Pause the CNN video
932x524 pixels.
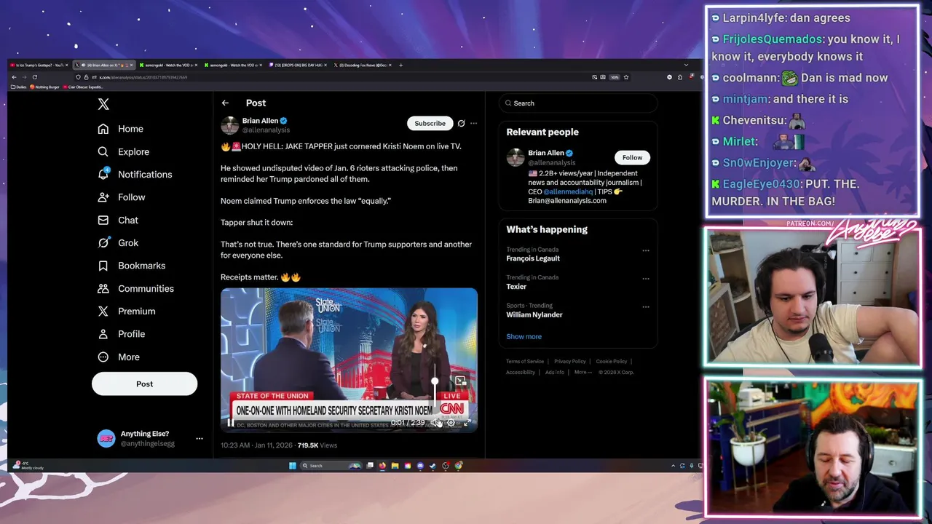230,423
